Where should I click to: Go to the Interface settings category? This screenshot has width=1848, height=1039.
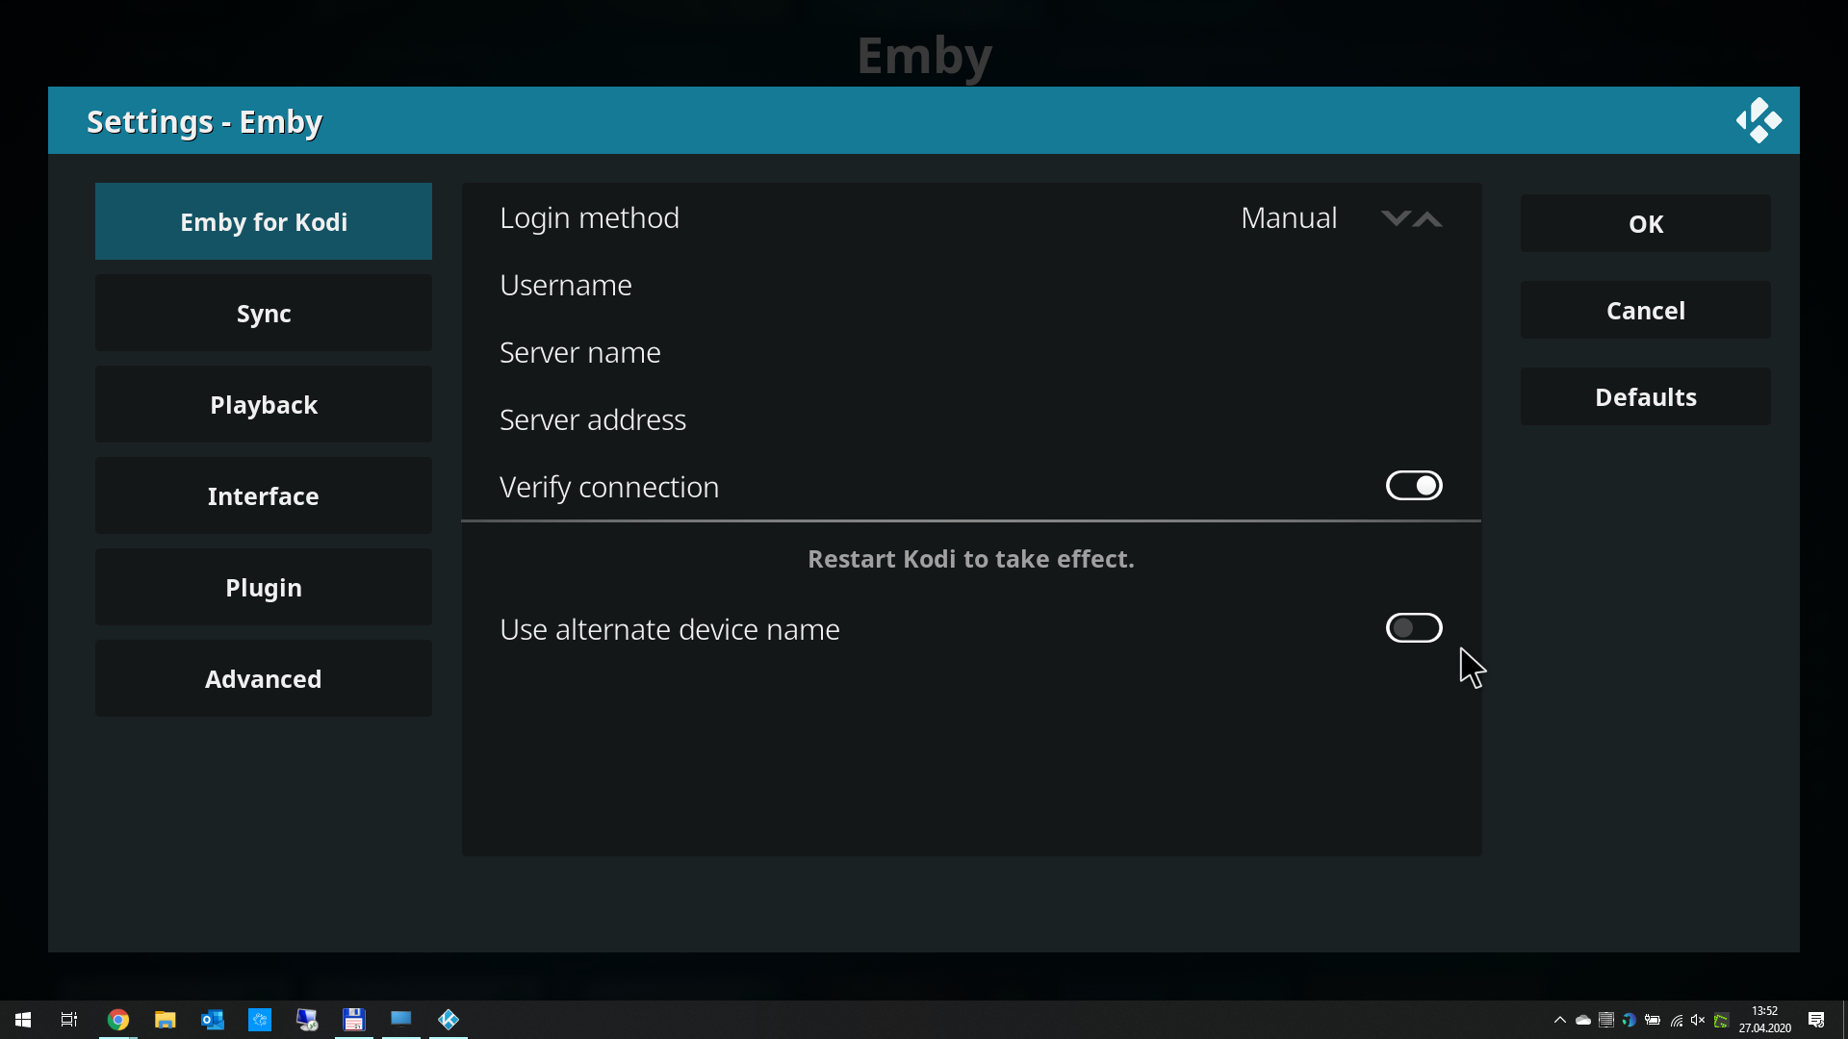pos(264,495)
